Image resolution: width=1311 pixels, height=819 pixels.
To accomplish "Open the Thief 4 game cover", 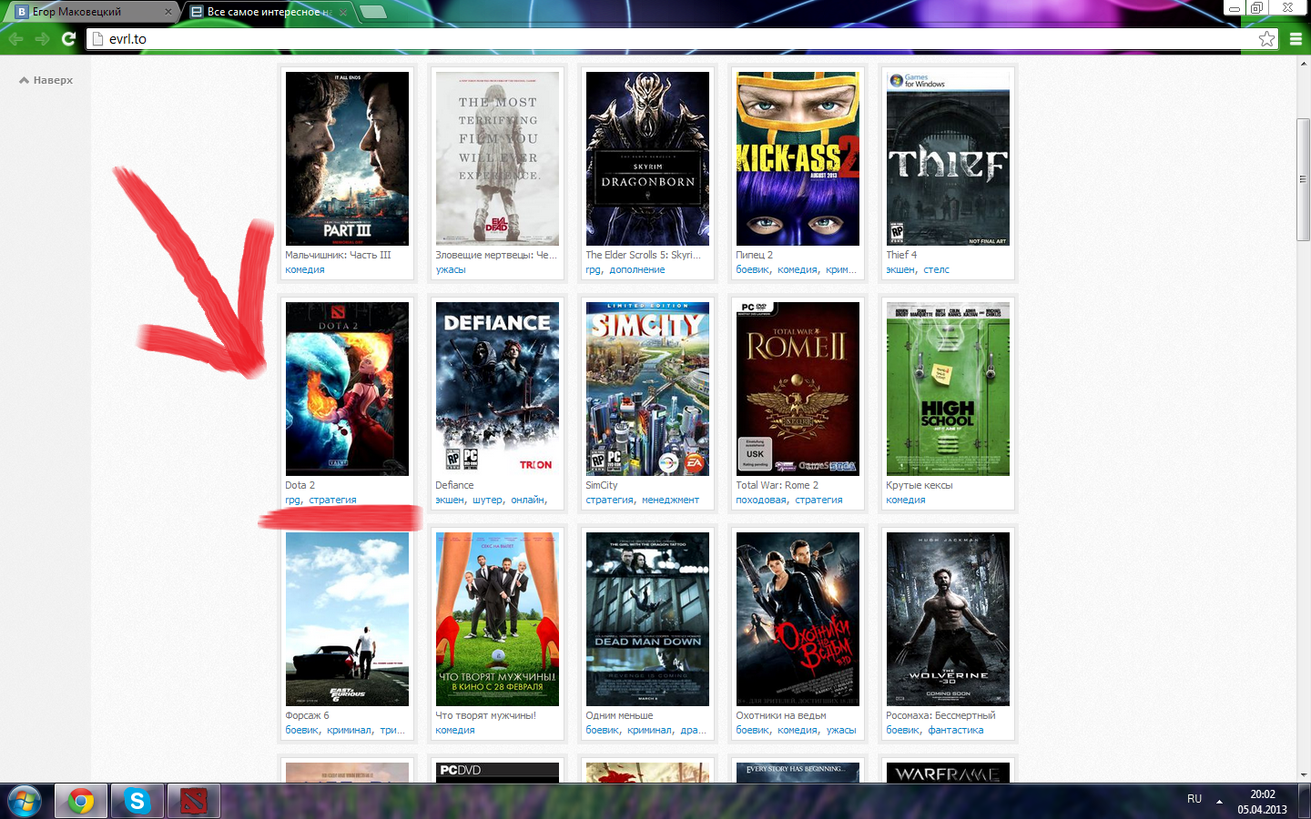I will [x=948, y=158].
